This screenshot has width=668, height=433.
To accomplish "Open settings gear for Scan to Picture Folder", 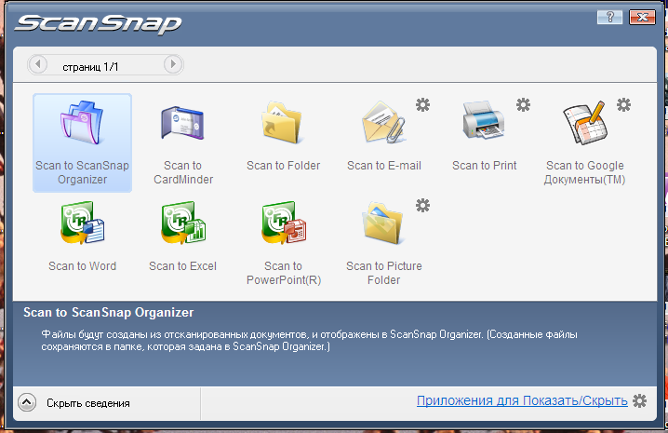I will click(x=422, y=205).
